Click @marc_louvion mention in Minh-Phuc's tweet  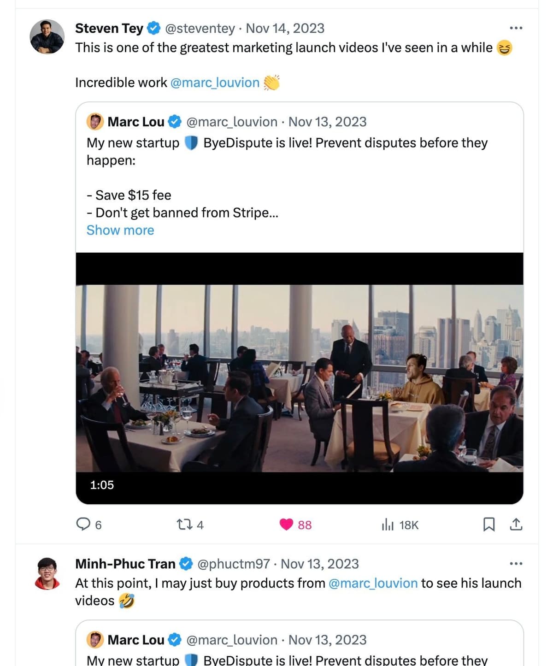[x=373, y=583]
